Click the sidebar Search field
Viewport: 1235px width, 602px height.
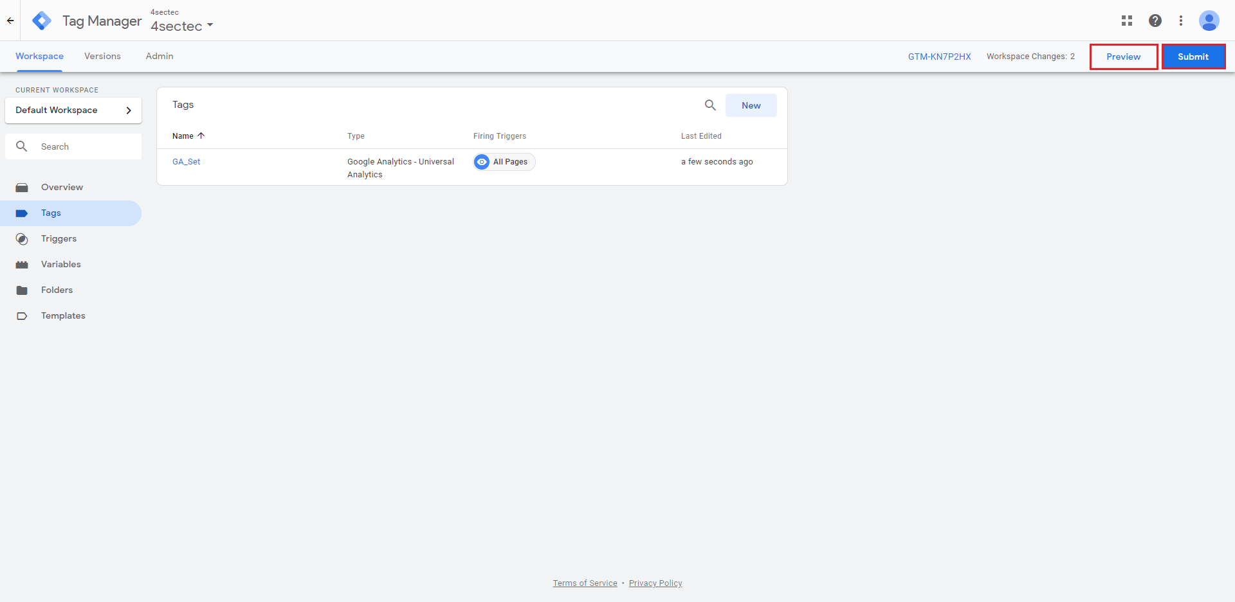pos(73,146)
